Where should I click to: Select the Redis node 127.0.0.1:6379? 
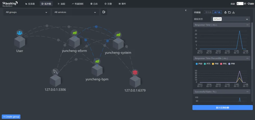tap(135, 81)
